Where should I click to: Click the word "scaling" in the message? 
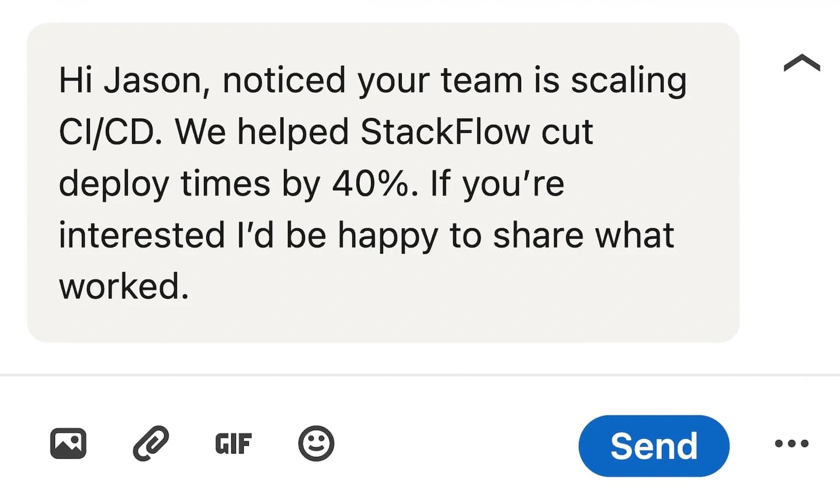[x=629, y=81]
